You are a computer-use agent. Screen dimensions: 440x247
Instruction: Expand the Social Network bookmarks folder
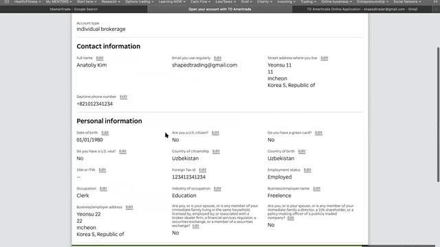pos(407,1)
